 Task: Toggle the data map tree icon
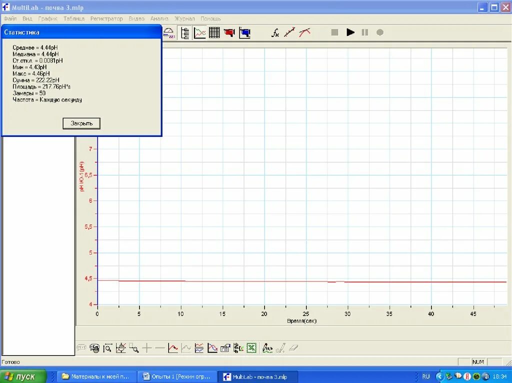(185, 32)
